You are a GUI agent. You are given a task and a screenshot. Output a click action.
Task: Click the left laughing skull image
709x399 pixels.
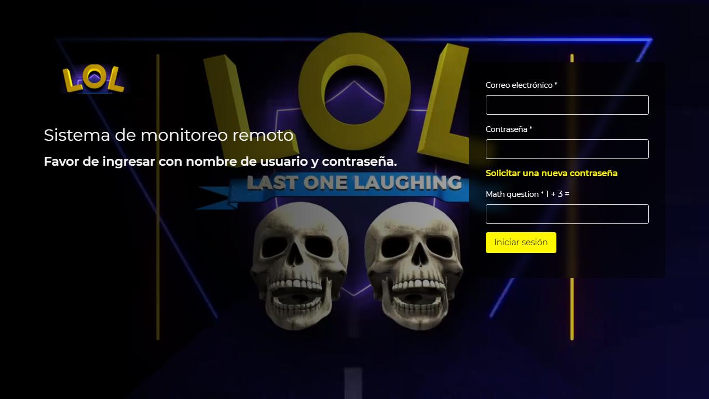coord(298,265)
